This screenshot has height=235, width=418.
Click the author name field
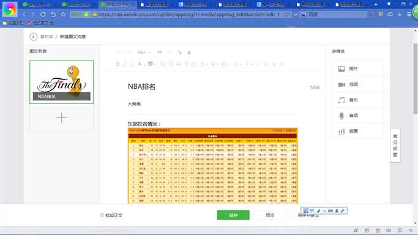pos(213,104)
